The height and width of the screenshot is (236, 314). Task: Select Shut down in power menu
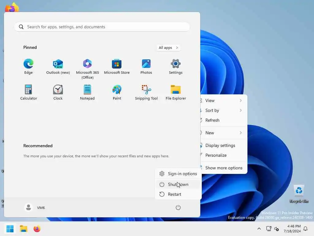pos(178,184)
